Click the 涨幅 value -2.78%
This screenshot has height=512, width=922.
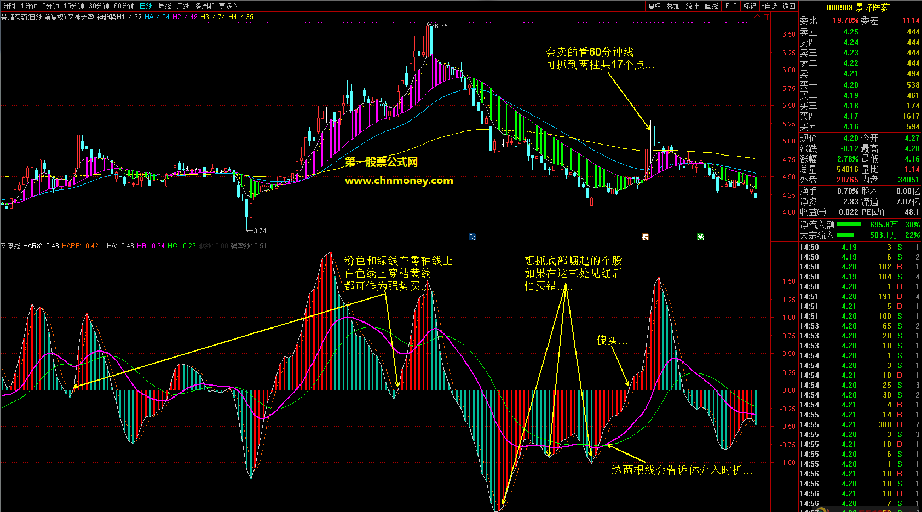[846, 159]
